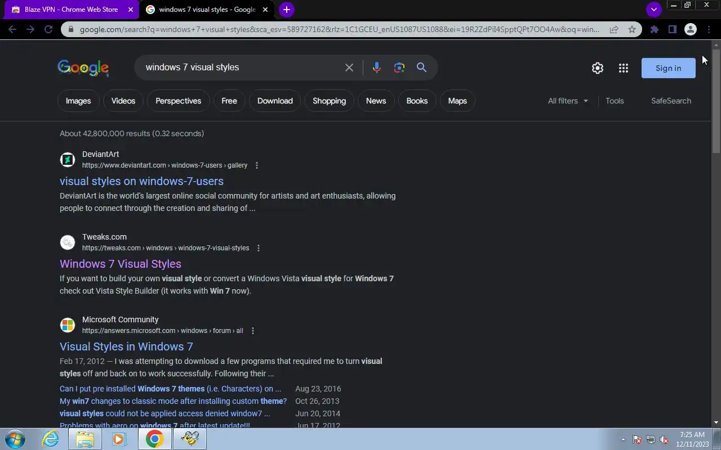Image resolution: width=721 pixels, height=450 pixels.
Task: Open the SafeSearch setting
Action: pyautogui.click(x=671, y=101)
